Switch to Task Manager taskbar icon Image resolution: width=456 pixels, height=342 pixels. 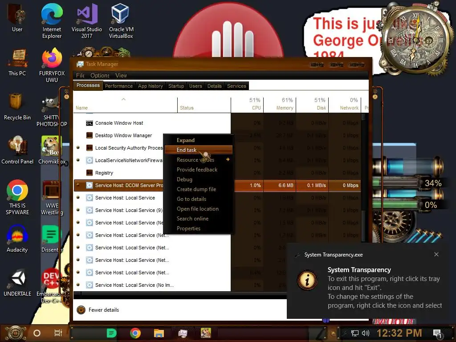[183, 333]
